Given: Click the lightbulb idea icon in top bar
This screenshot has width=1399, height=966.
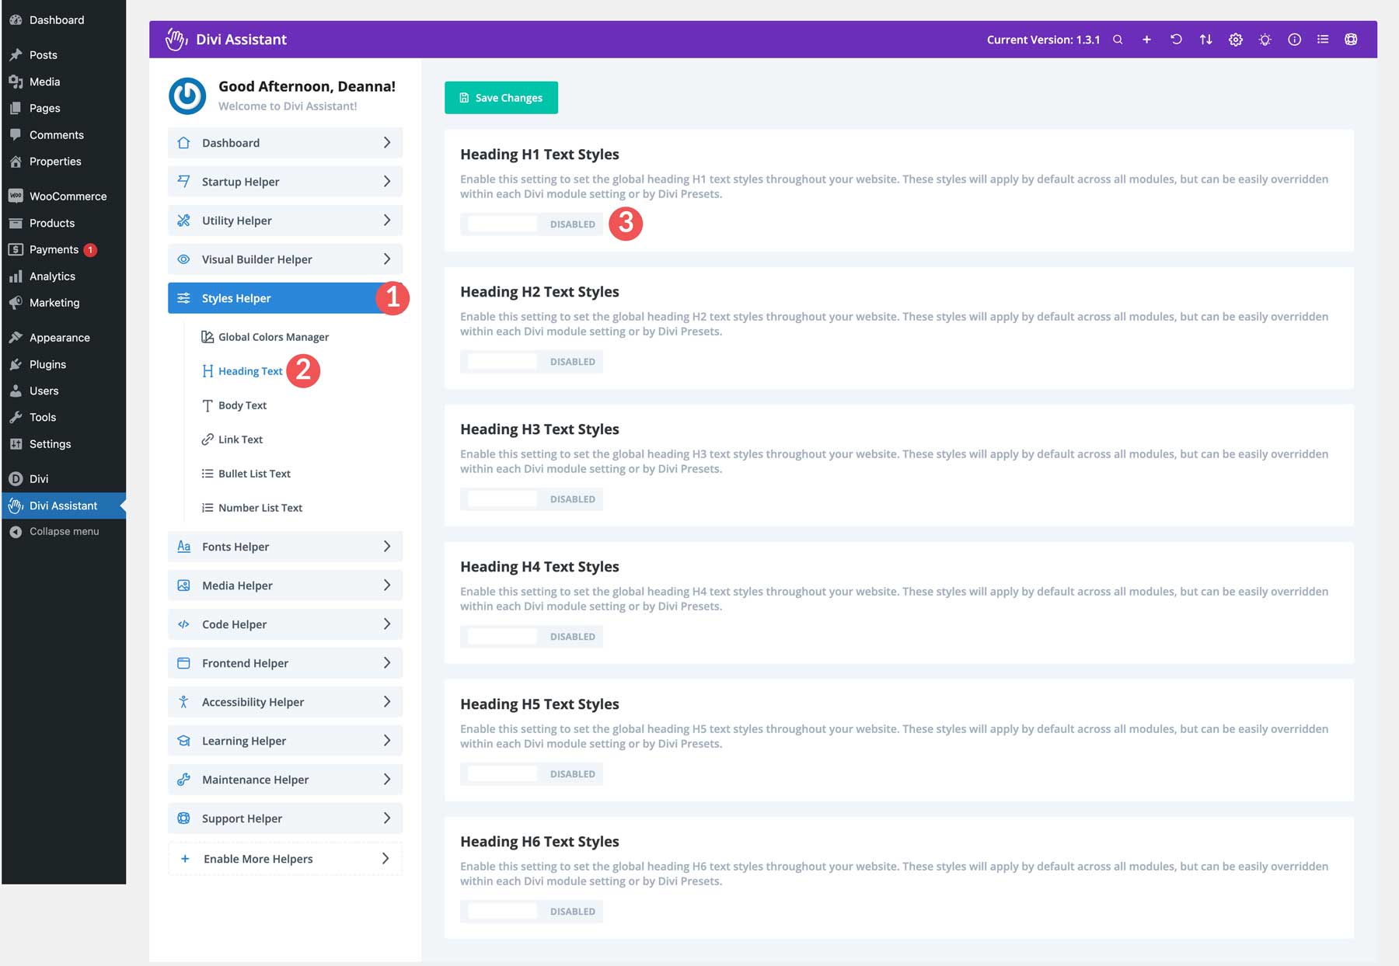Looking at the screenshot, I should click(1265, 39).
